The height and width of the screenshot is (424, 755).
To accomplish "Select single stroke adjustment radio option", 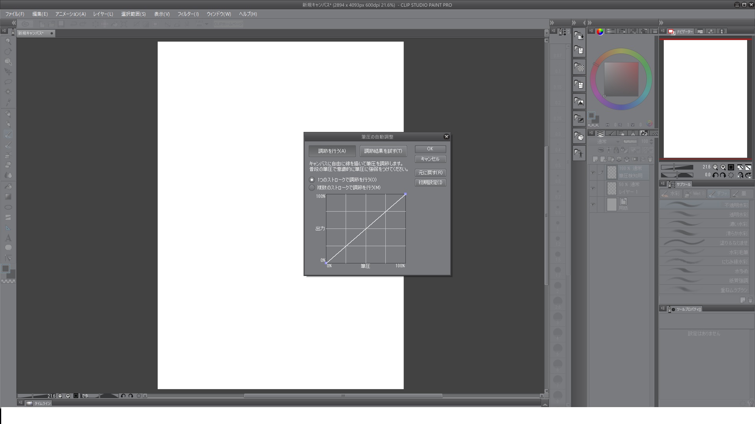I will (312, 180).
